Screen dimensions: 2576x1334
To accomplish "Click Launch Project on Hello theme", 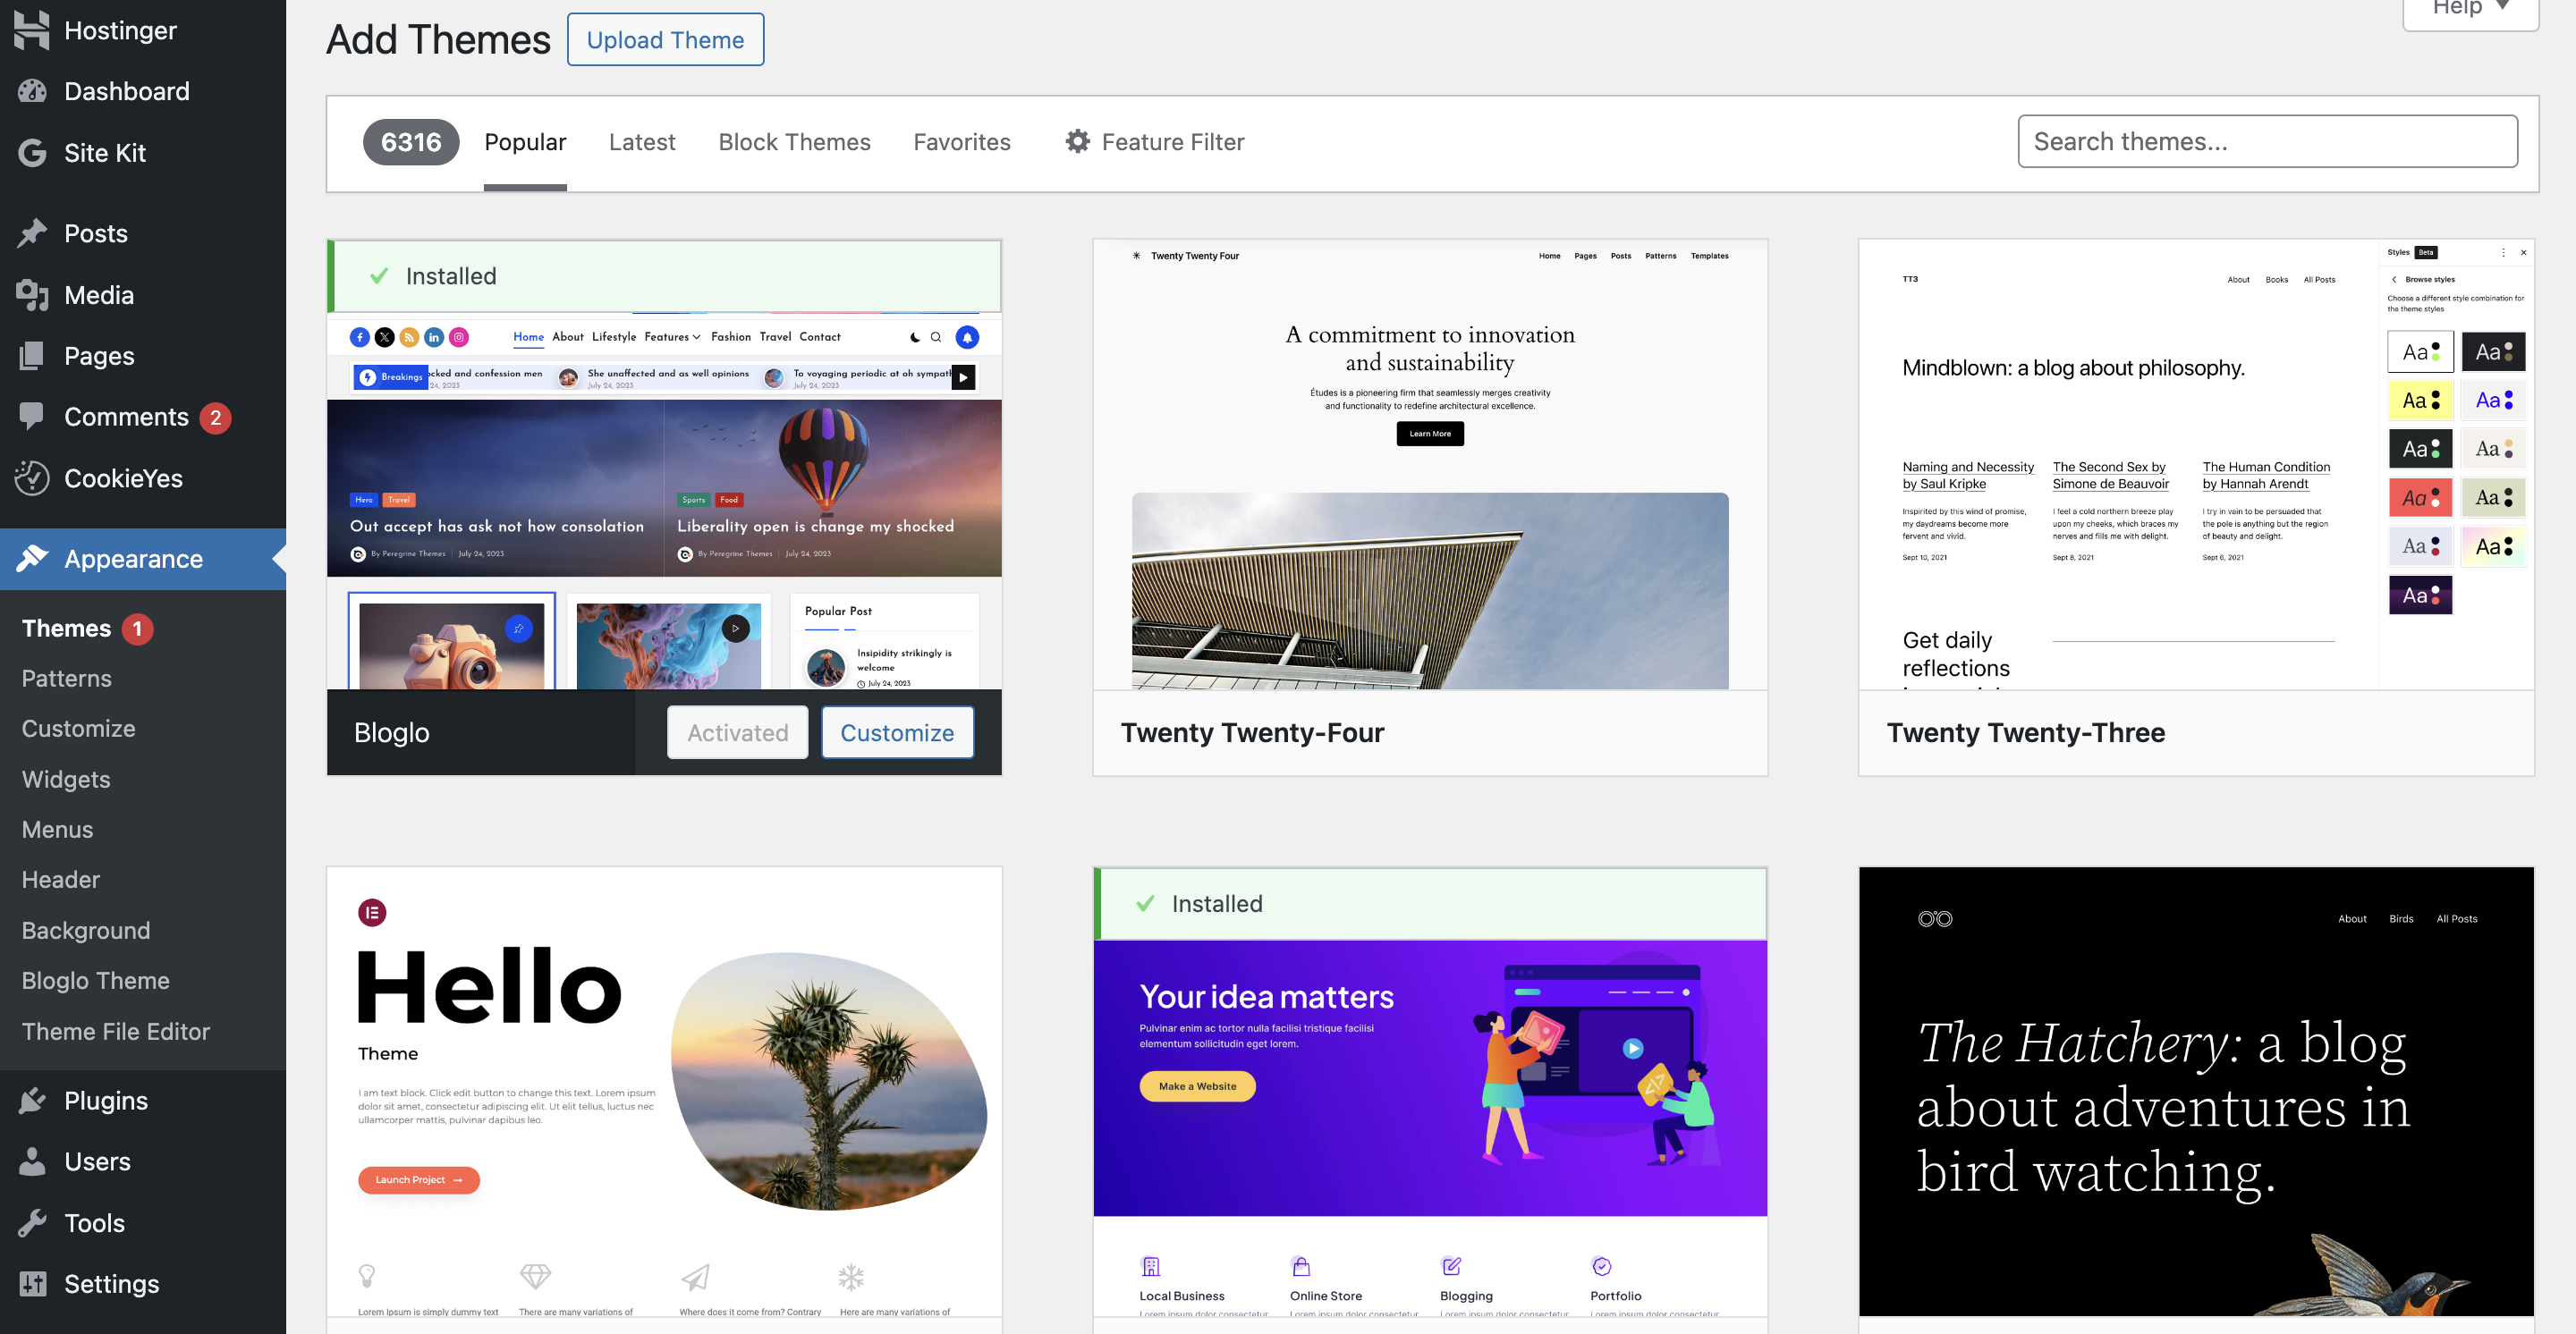I will point(419,1180).
